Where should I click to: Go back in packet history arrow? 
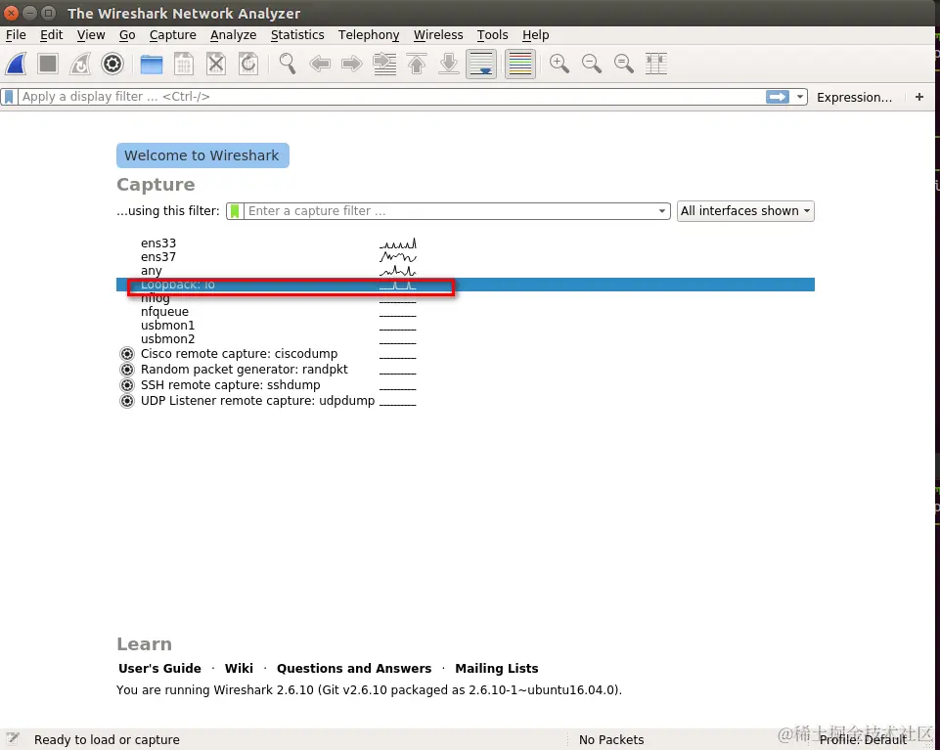tap(320, 64)
